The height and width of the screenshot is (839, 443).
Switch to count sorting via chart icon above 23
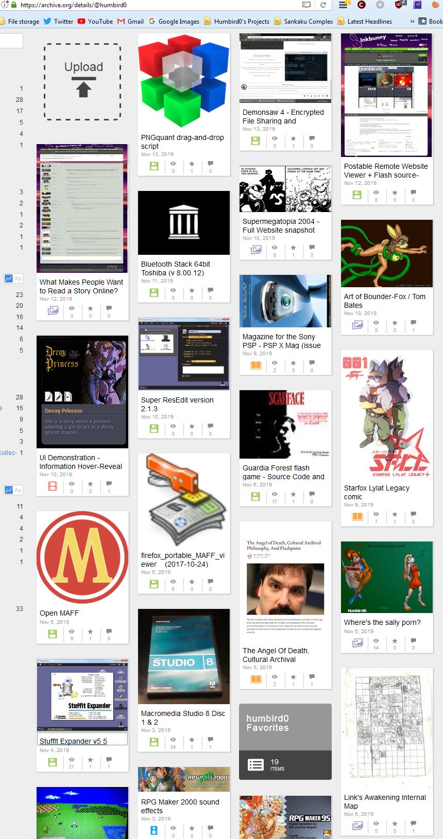coord(9,278)
